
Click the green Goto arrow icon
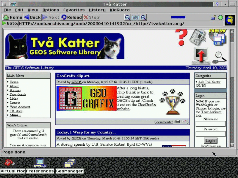point(4,23)
